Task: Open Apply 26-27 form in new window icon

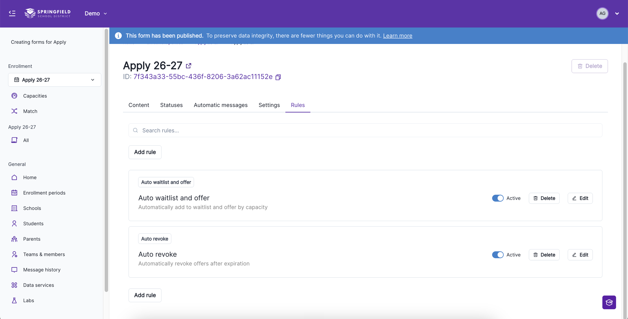Action: point(189,66)
